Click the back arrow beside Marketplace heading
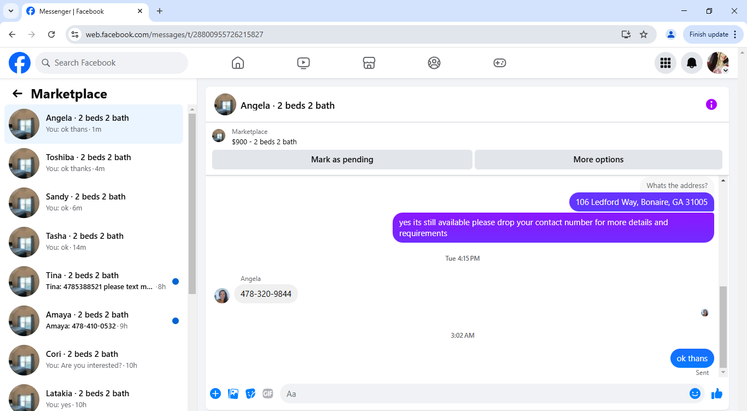This screenshot has height=411, width=747. 17,93
